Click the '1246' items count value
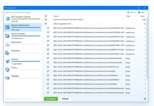Viewport: 154px width, 106px height. pyautogui.click(x=144, y=20)
